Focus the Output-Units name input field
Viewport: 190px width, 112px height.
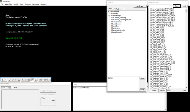click(160, 6)
